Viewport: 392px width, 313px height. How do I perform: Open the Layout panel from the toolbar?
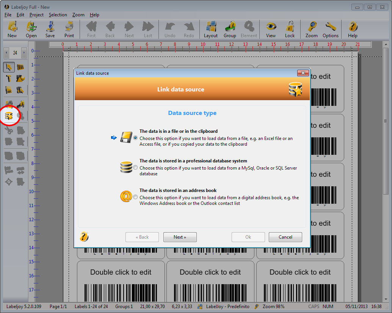coord(210,28)
